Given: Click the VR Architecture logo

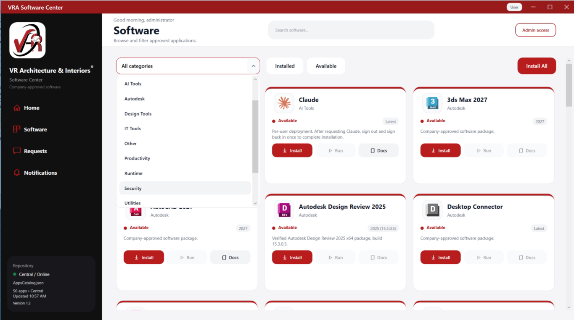Looking at the screenshot, I should [27, 40].
